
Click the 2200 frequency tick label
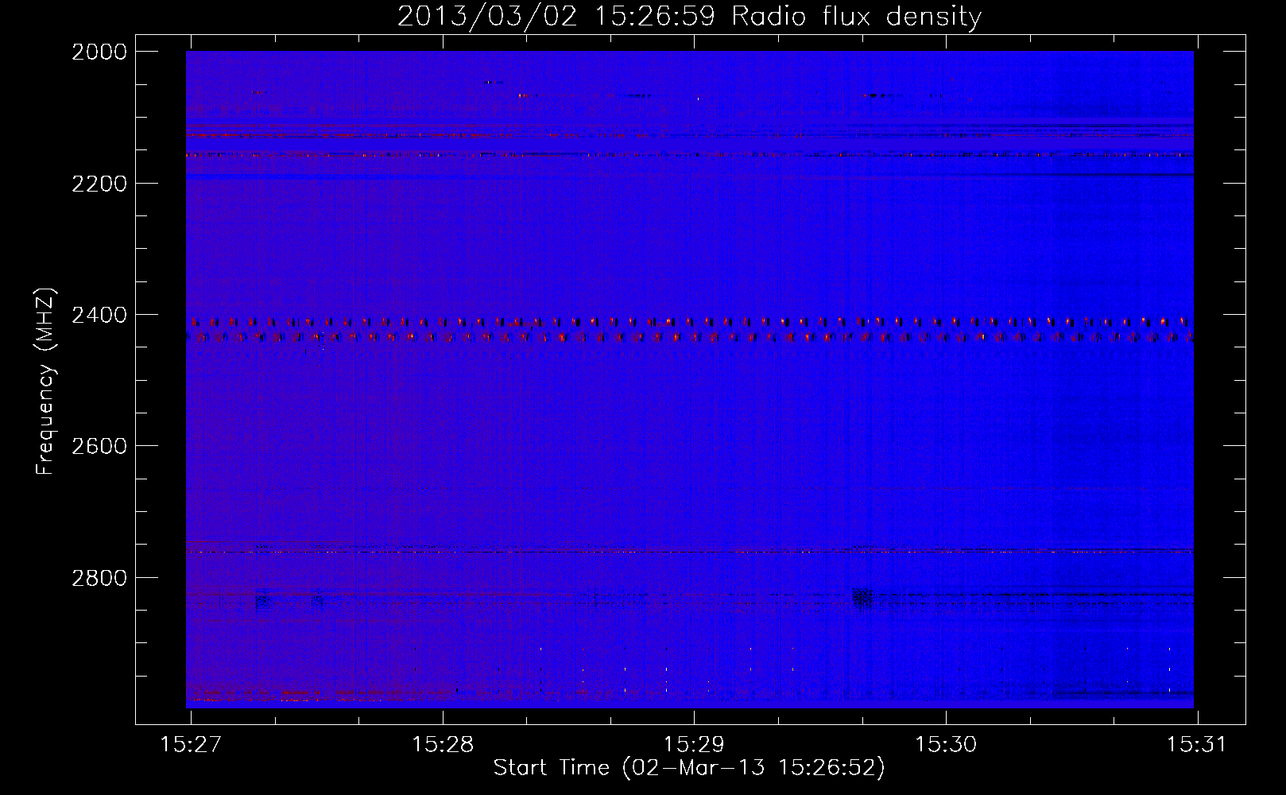coord(99,184)
